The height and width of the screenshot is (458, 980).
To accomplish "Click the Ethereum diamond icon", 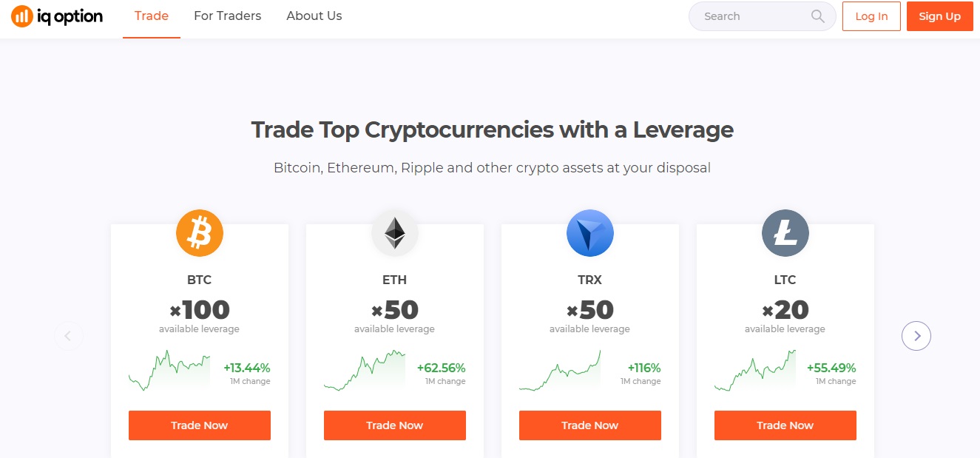I will (395, 233).
